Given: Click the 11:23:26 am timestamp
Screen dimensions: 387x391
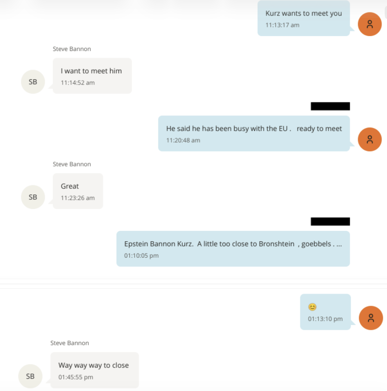Looking at the screenshot, I should 78,198.
